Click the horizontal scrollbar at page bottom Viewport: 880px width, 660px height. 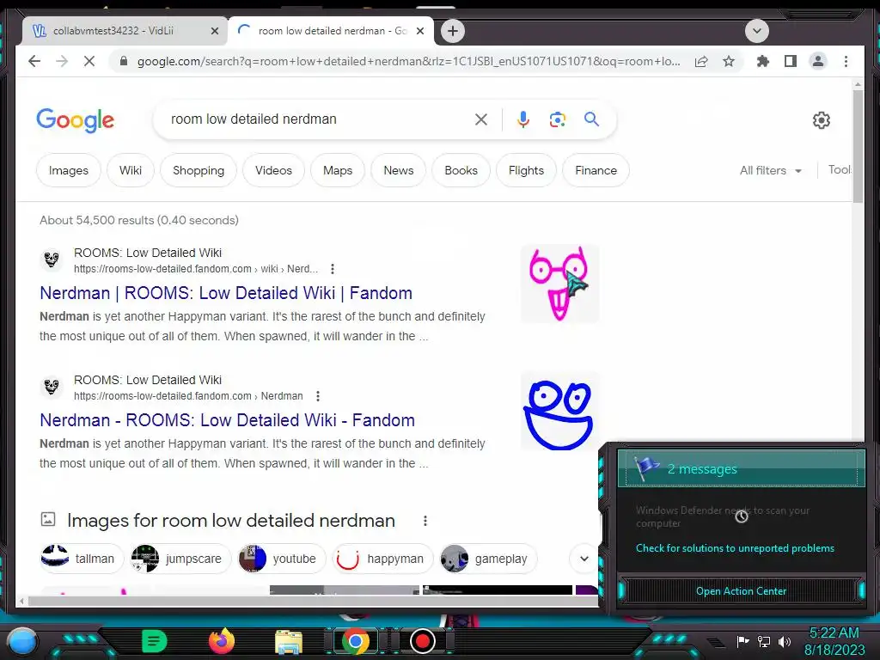click(313, 601)
